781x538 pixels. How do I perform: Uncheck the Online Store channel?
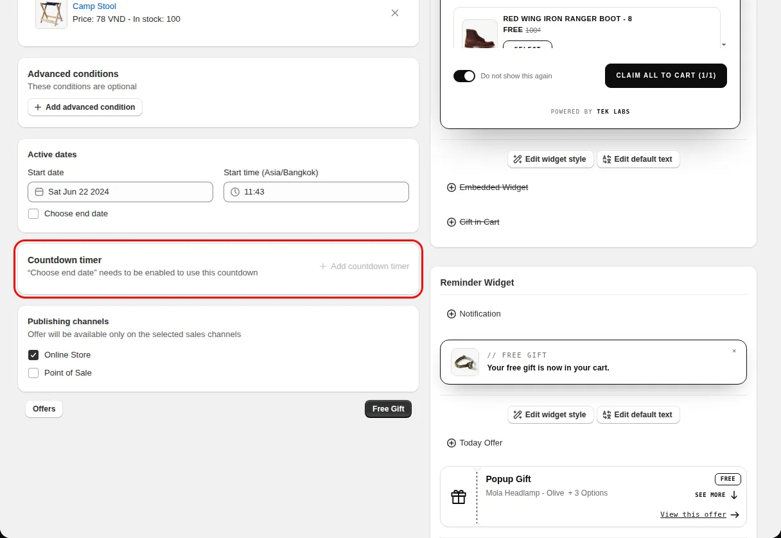(33, 355)
